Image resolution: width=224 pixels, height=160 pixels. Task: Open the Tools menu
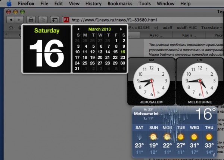(x=144, y=4)
